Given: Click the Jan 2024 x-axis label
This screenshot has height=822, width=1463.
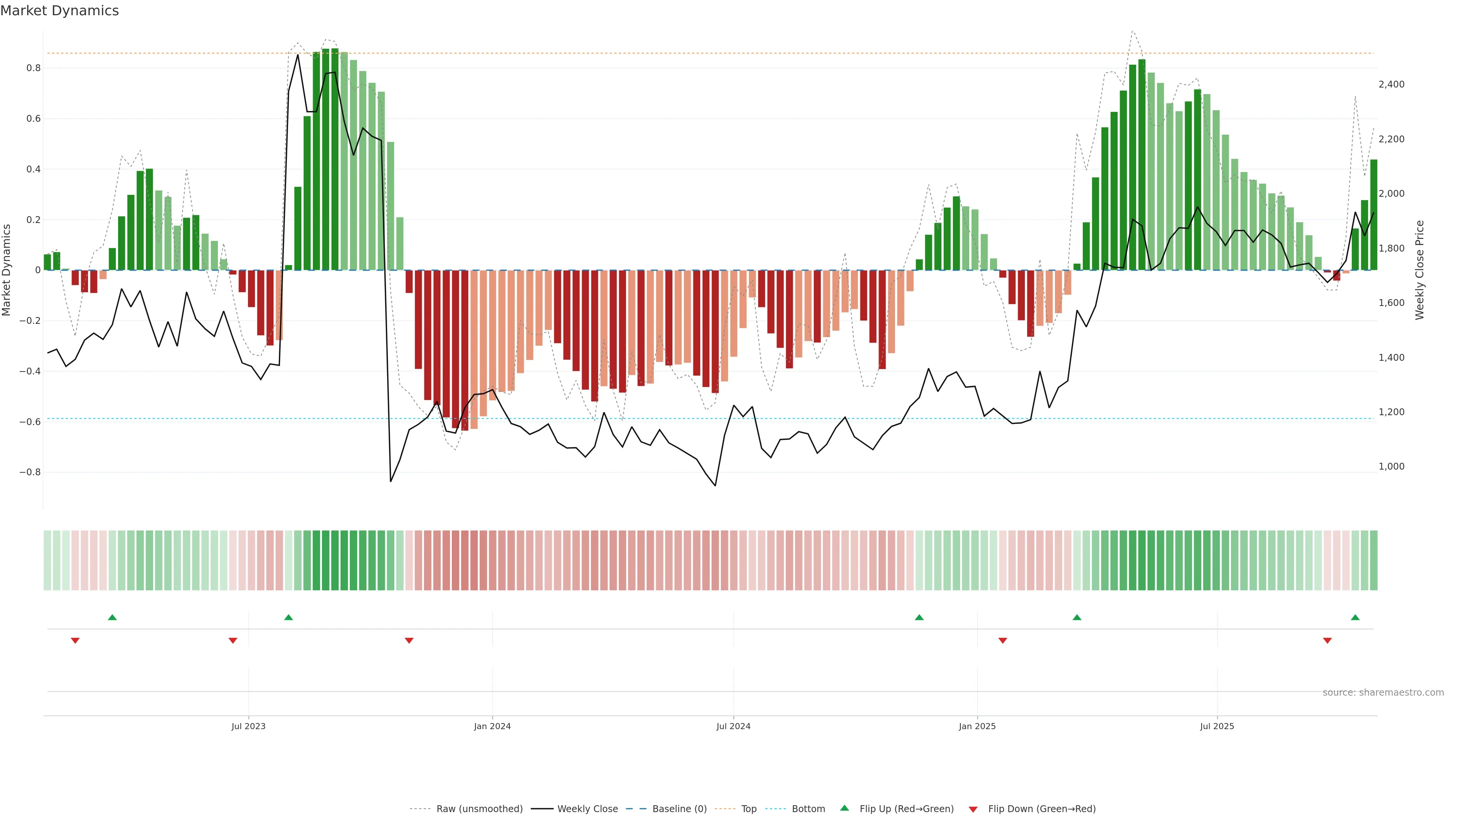Looking at the screenshot, I should click(492, 726).
